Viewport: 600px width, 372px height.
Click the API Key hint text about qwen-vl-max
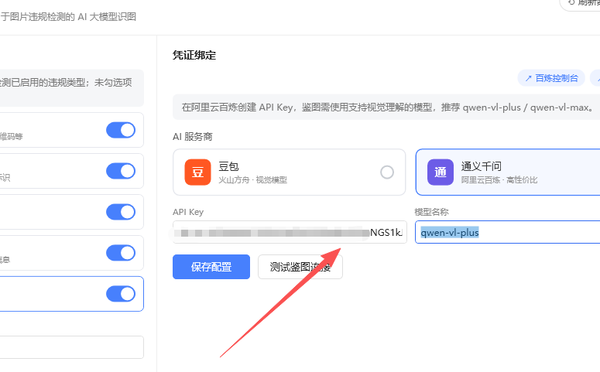pyautogui.click(x=388, y=108)
